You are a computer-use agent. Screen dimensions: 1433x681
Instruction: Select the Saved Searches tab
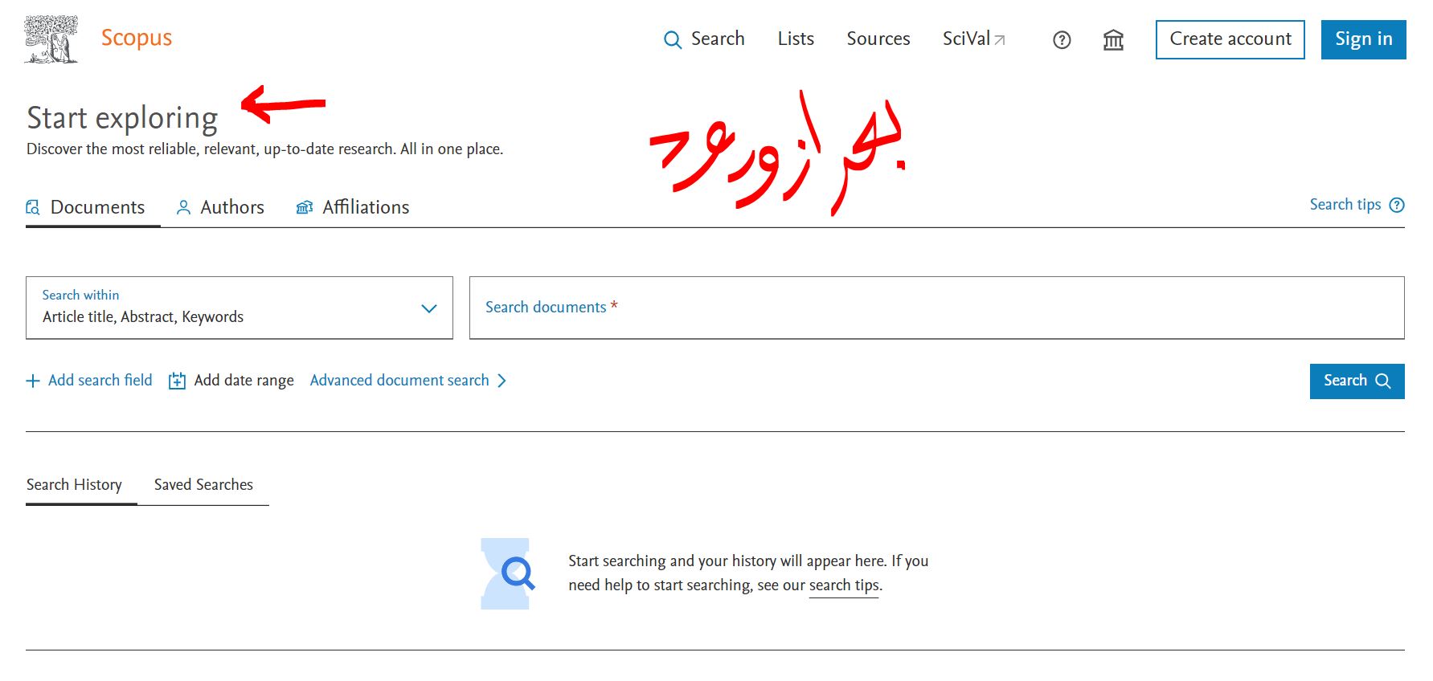click(x=203, y=485)
